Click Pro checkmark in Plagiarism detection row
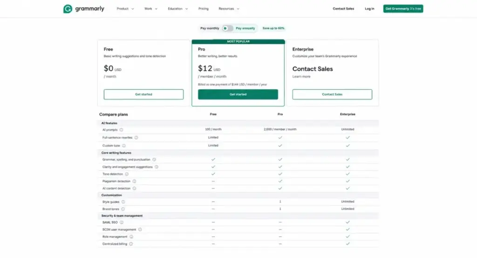Viewport: 477px width, 258px height. [280, 181]
